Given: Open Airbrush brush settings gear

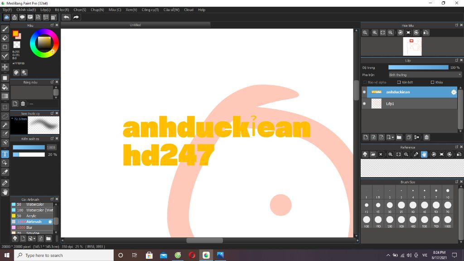Looking at the screenshot, I should [50, 222].
